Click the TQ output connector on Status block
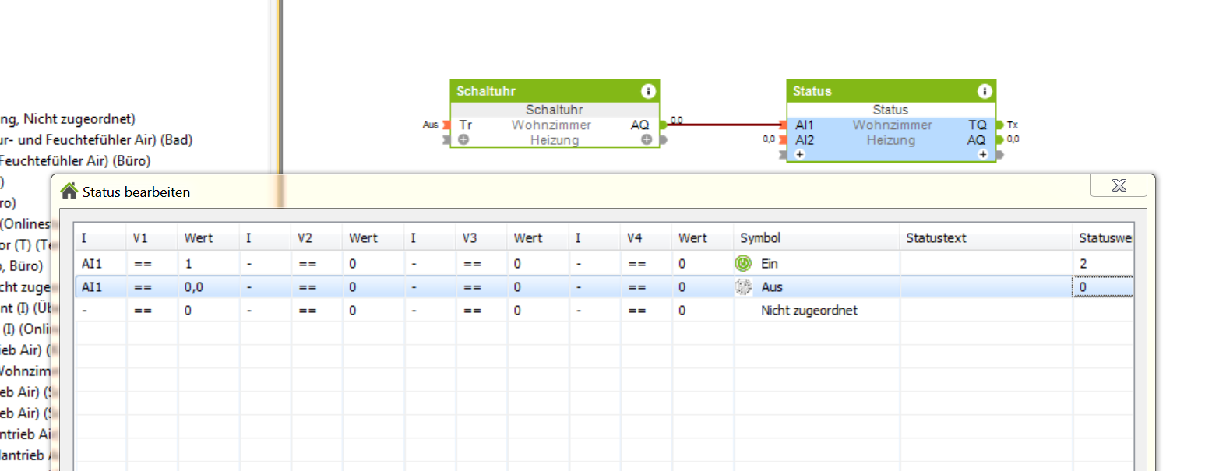Image resolution: width=1212 pixels, height=471 pixels. tap(999, 125)
